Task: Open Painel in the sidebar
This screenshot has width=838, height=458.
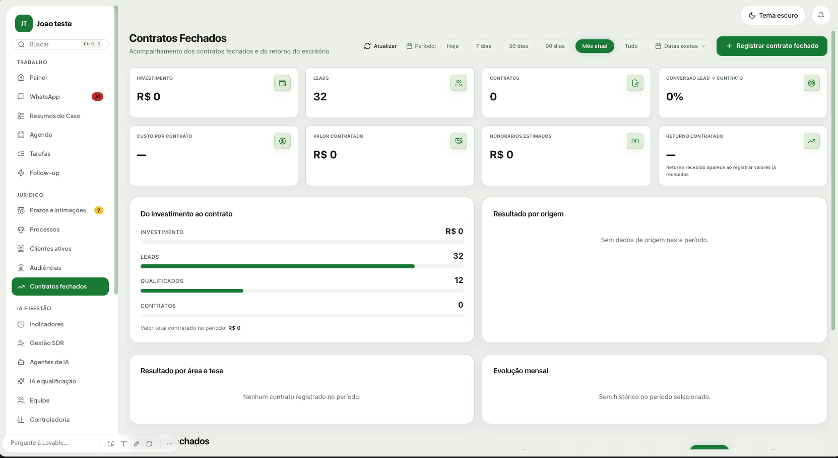Action: coord(60,78)
